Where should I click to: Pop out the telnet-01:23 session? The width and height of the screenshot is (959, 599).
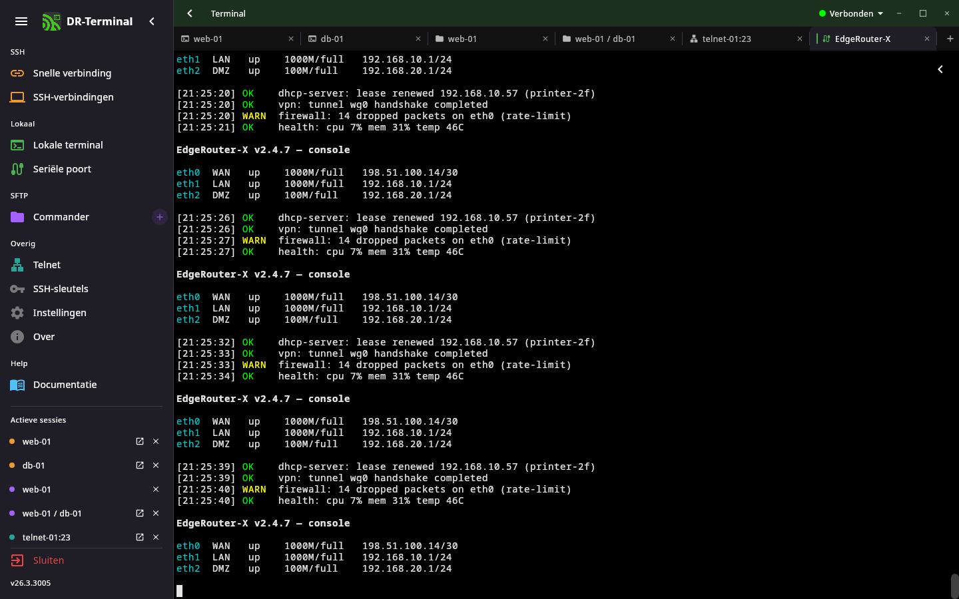click(x=140, y=537)
